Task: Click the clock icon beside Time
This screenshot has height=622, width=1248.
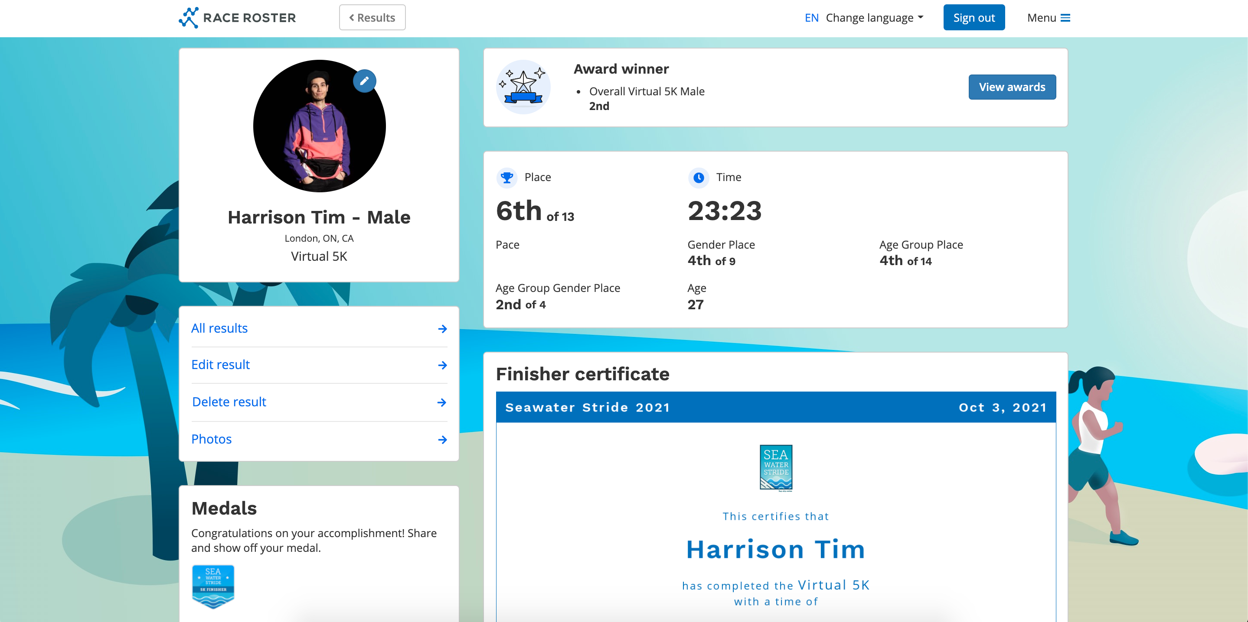Action: [x=698, y=178]
